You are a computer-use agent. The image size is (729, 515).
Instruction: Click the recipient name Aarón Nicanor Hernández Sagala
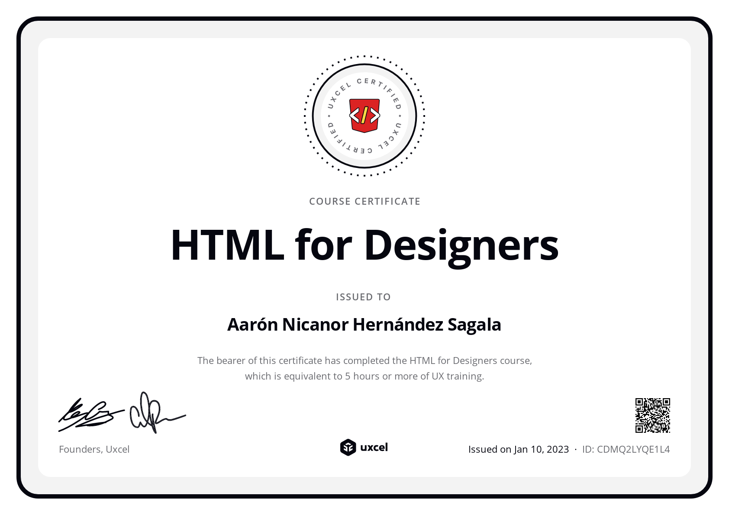tap(364, 325)
